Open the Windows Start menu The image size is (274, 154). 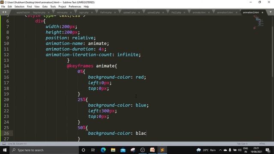pyautogui.click(x=5, y=150)
